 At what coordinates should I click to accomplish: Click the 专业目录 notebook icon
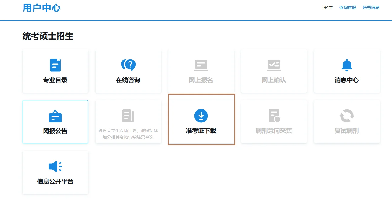coord(55,65)
